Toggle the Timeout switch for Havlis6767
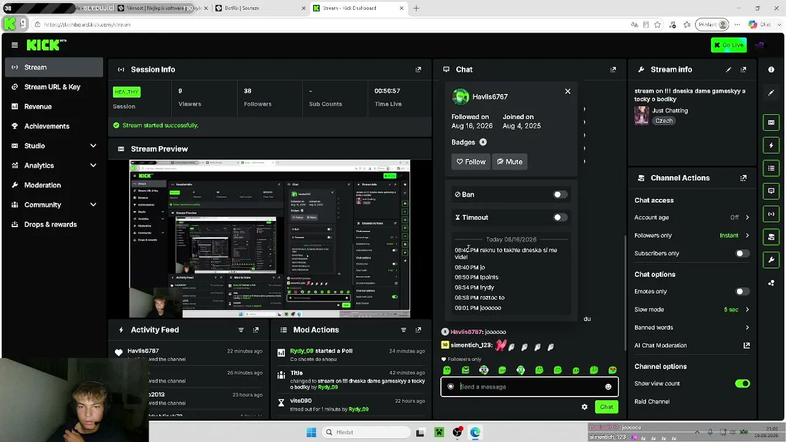 pyautogui.click(x=560, y=217)
